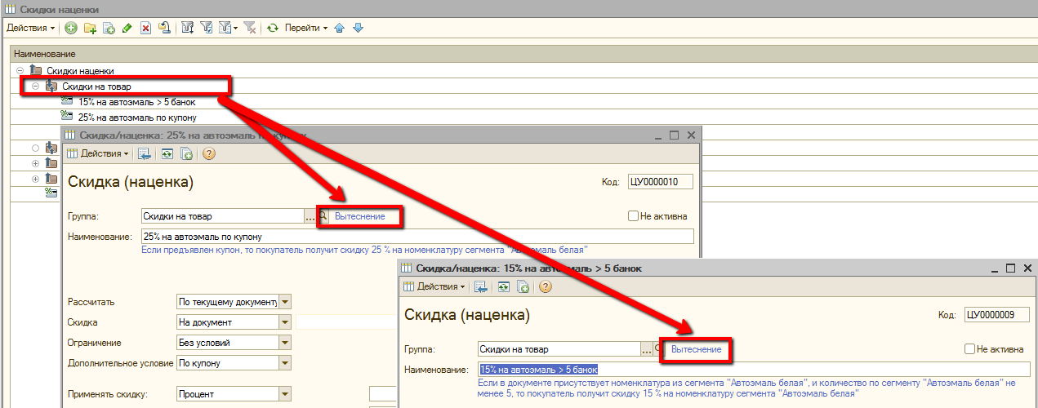Click the green pencil Edit icon
Viewport: 1038px width, 408px height.
127,29
